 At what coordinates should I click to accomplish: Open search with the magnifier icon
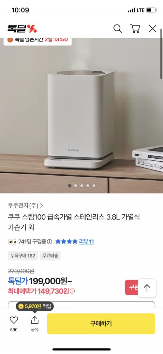tap(117, 29)
